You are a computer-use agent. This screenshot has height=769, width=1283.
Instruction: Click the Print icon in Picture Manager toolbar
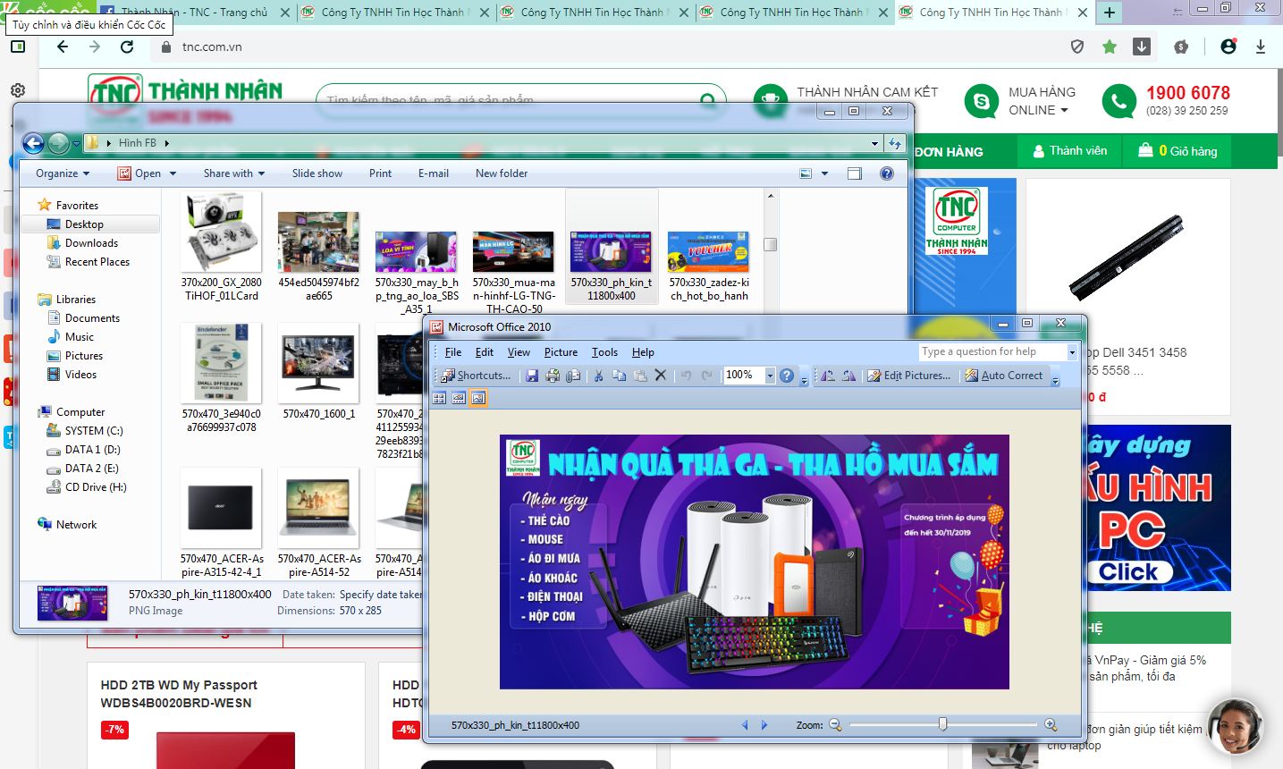tap(553, 376)
